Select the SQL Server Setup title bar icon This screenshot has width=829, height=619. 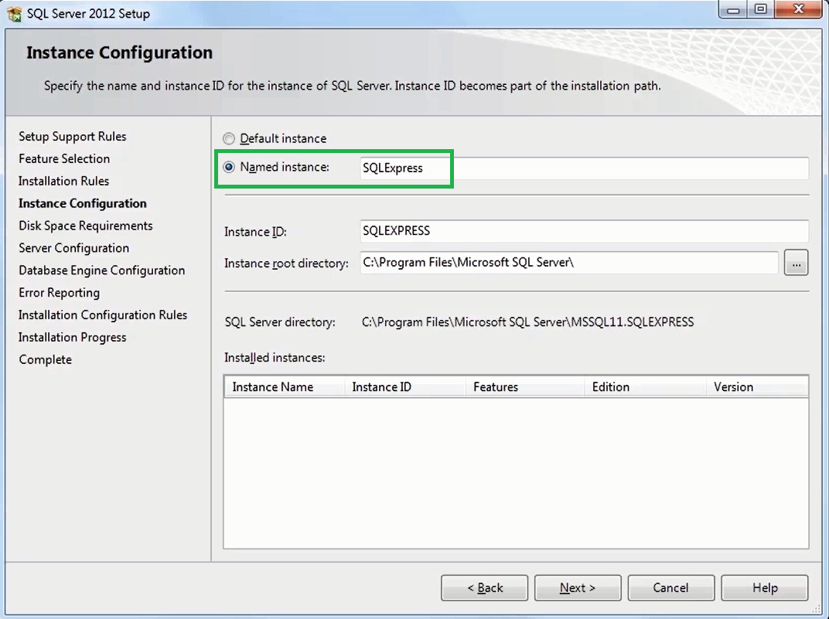(x=13, y=12)
